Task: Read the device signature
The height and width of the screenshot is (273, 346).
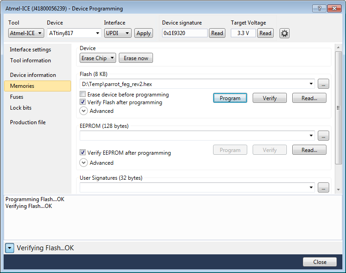Action: tap(217, 33)
